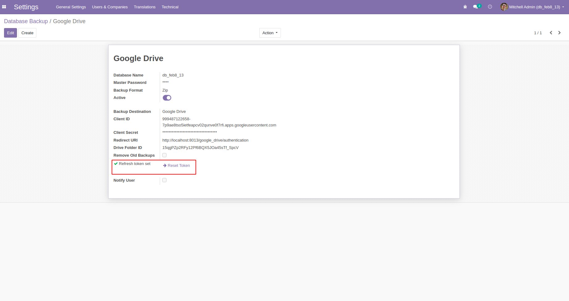Click the Drive Folder ID value
569x301 pixels.
click(x=200, y=148)
